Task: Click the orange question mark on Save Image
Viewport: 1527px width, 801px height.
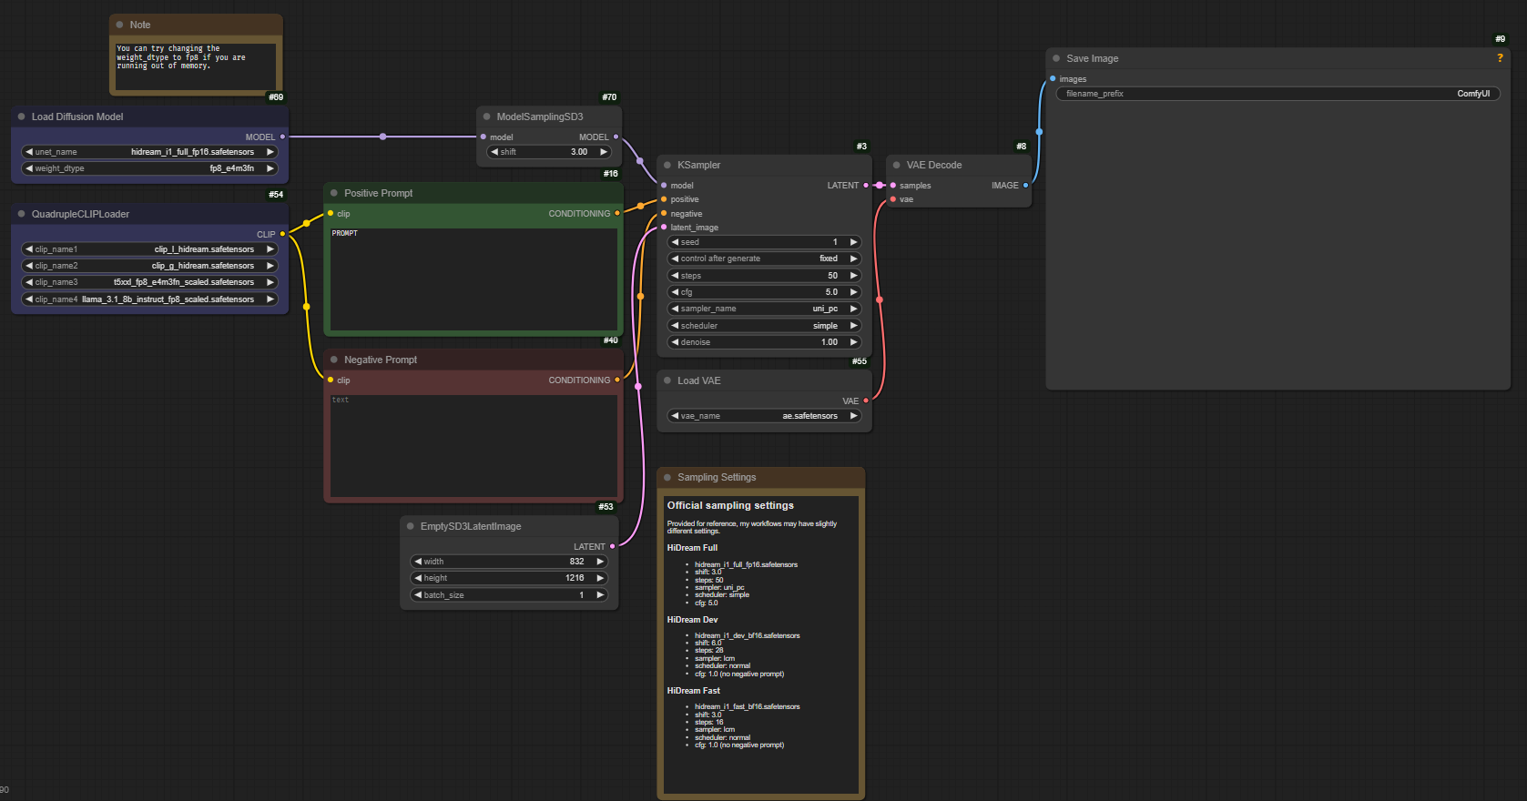Action: coord(1500,58)
